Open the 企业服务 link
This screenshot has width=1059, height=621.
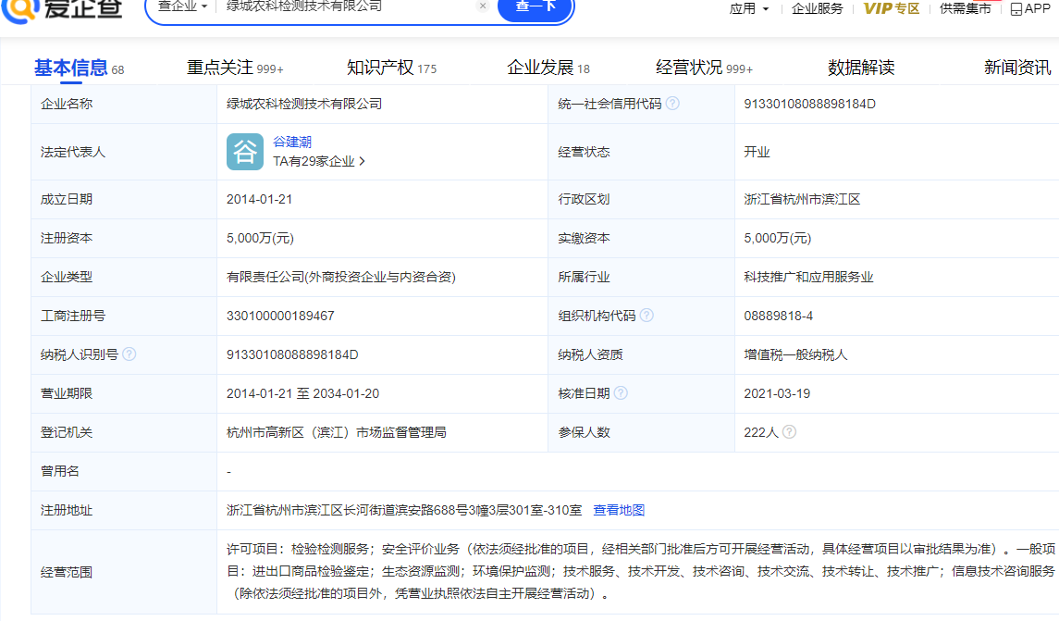click(818, 8)
